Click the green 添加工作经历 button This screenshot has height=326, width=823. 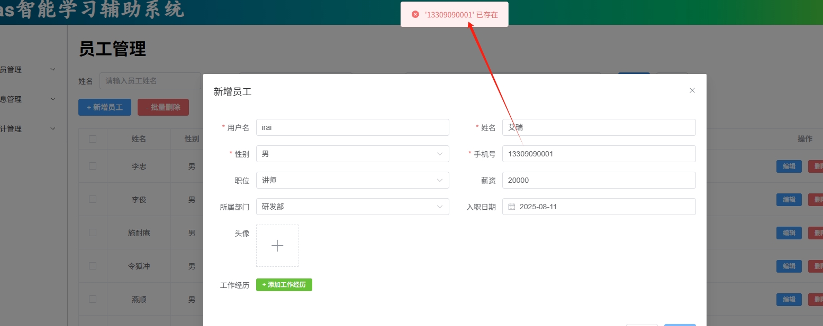[x=284, y=285]
